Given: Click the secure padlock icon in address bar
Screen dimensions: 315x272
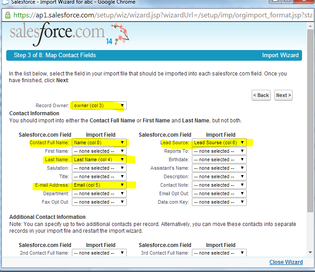Looking at the screenshot, I should tap(8, 15).
